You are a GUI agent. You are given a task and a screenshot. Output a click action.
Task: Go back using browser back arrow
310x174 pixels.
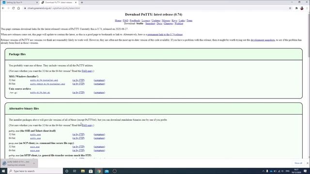3,8
